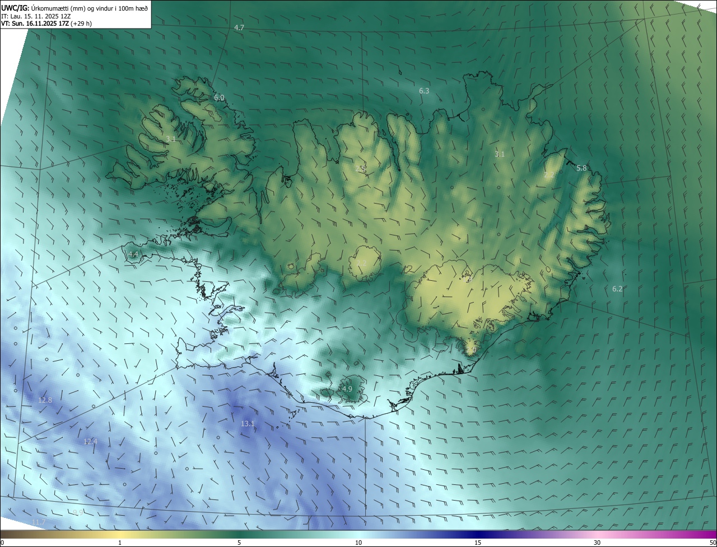
Task: Click the 6.2 value label on the map
Action: tap(617, 289)
